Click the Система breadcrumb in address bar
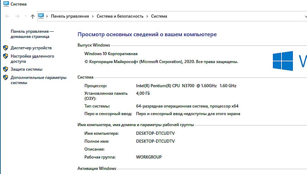 [x=159, y=16]
